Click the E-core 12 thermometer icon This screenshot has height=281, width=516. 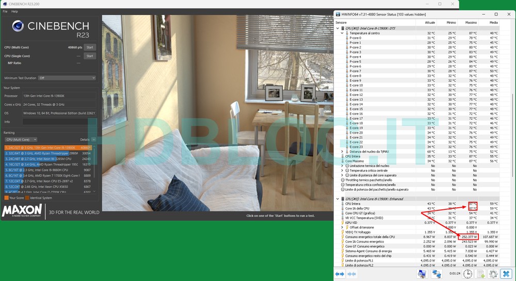(347, 95)
